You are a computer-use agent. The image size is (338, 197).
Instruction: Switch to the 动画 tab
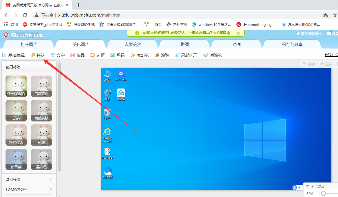pyautogui.click(x=236, y=44)
